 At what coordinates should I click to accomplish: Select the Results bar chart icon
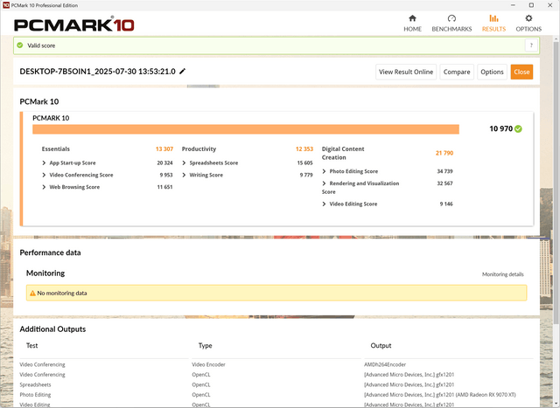(493, 18)
